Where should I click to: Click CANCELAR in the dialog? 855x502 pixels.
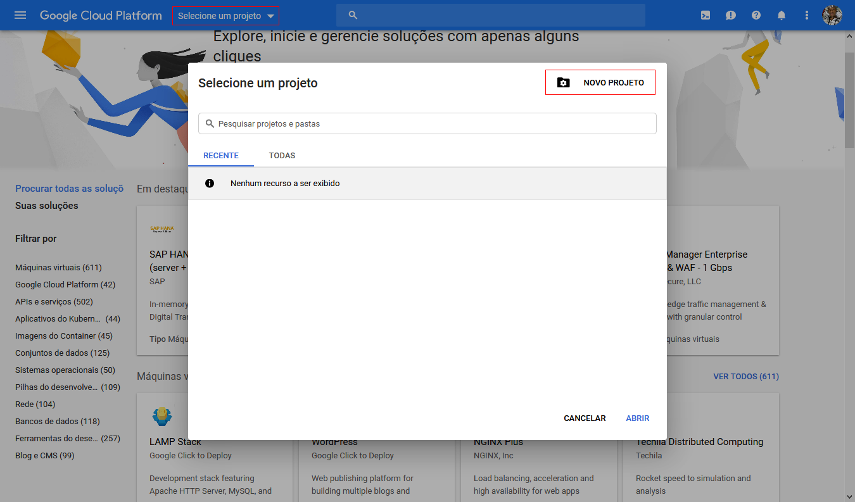tap(585, 418)
